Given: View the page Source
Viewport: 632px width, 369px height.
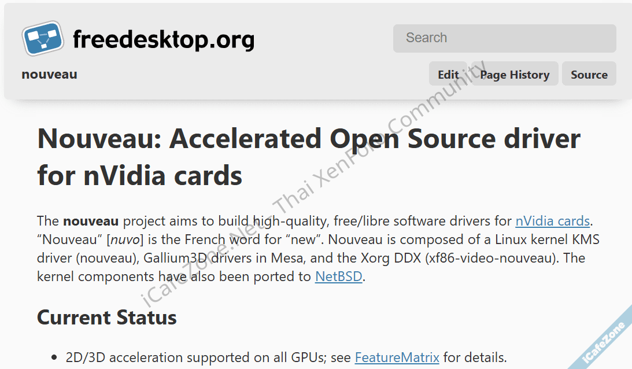Looking at the screenshot, I should click(589, 75).
